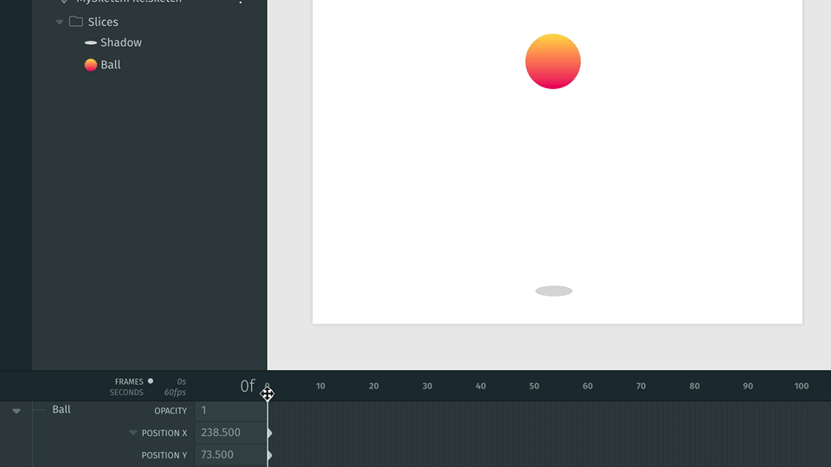Screen dimensions: 831x467
Task: Collapse the Slices folder arrow
Action: (60, 22)
